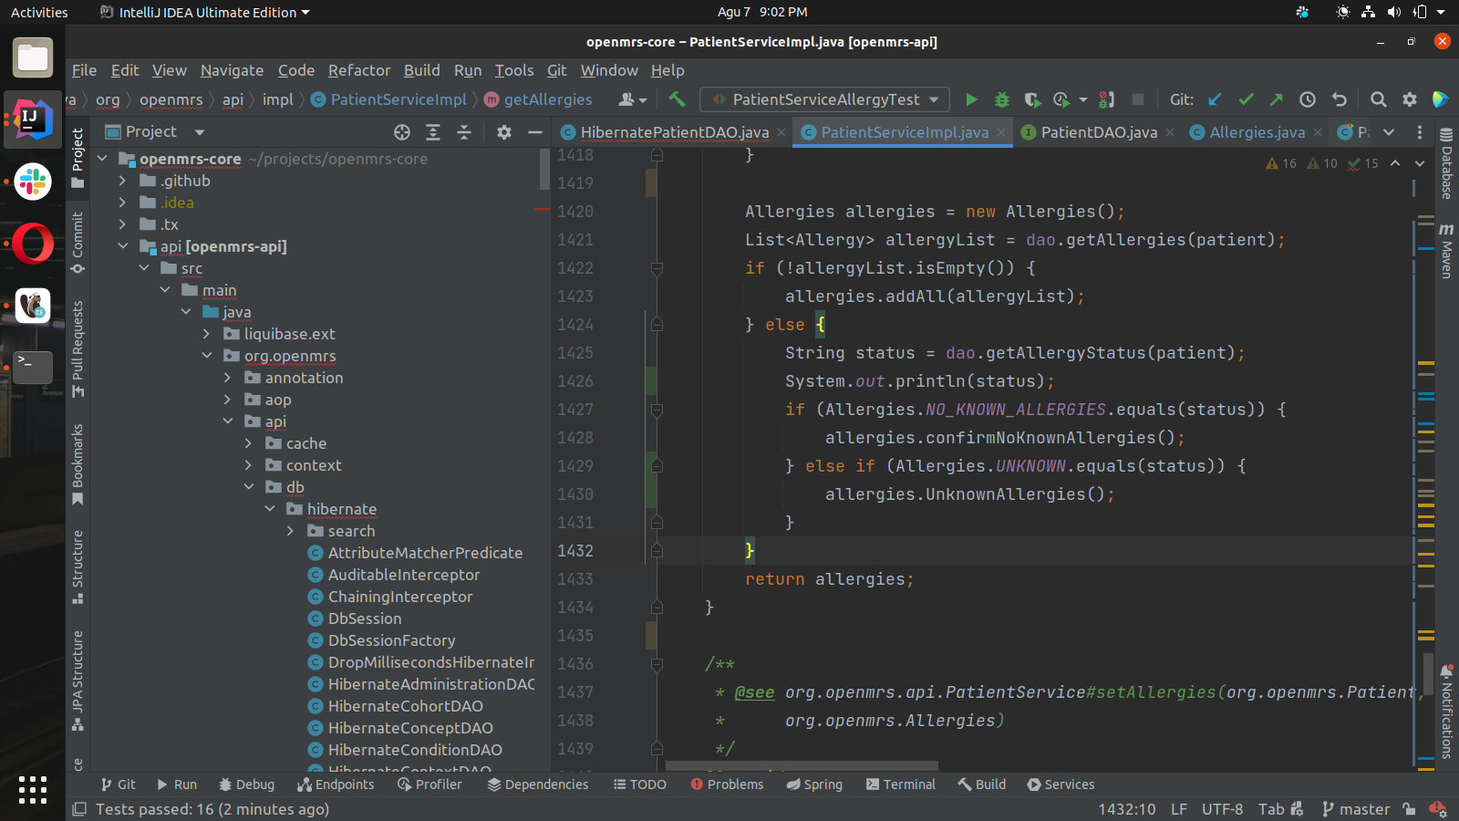The image size is (1459, 821).
Task: Open Structure tool window
Action: [78, 566]
